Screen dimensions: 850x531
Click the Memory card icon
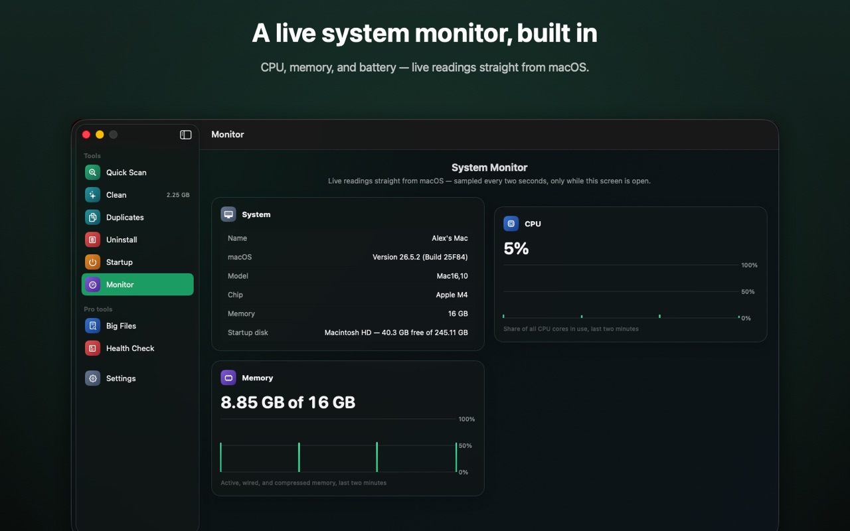[228, 378]
